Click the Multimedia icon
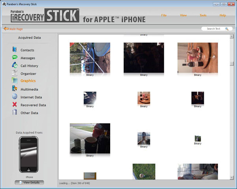Image resolution: width=237 pixels, height=189 pixels. point(15,89)
